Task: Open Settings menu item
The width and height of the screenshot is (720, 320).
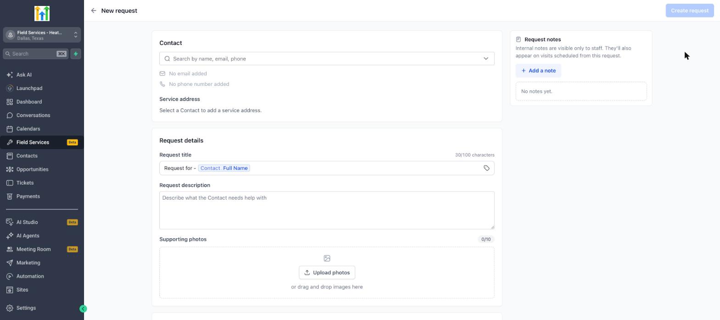Action: click(x=42, y=308)
